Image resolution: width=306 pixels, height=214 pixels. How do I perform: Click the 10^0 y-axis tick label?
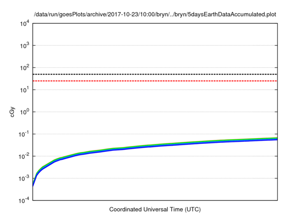coord(24,112)
